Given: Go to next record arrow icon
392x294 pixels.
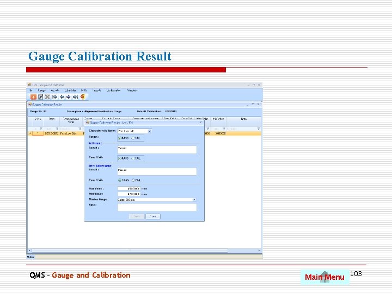Looking at the screenshot, I should pyautogui.click(x=68, y=97).
